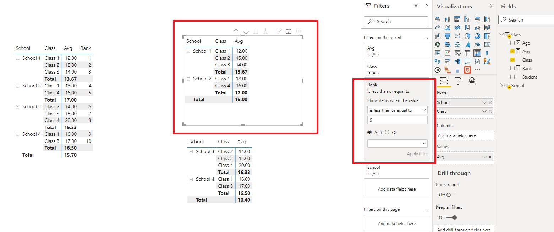Select the Q&A speech bubble visual

(467, 61)
